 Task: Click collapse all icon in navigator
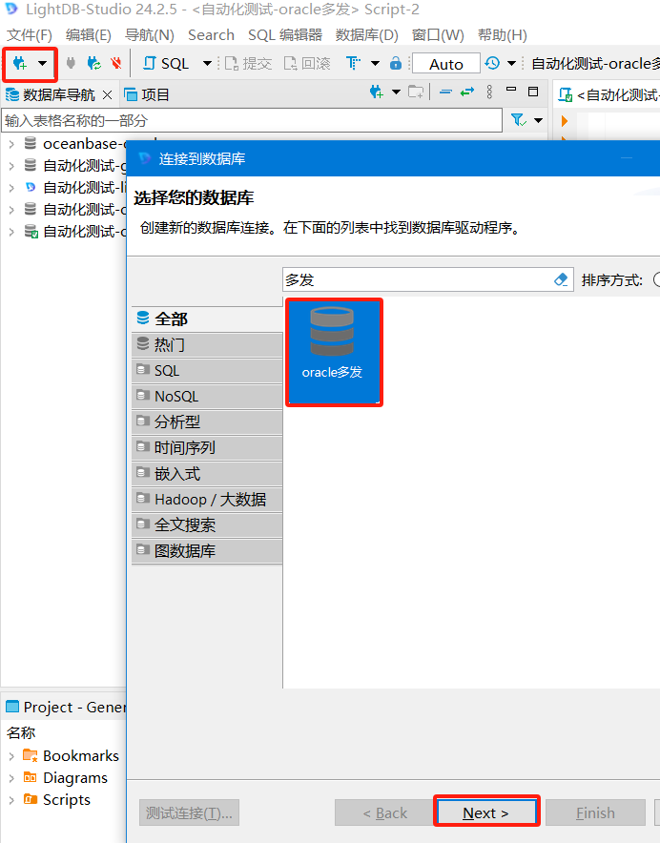(445, 92)
